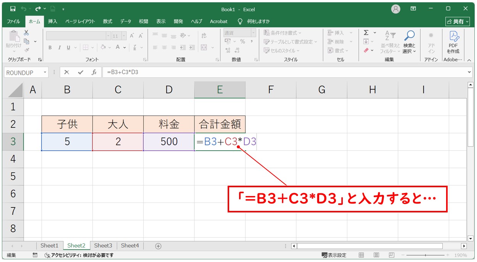This screenshot has width=477, height=262.
Task: Select cell B3 containing 5
Action: pyautogui.click(x=67, y=141)
